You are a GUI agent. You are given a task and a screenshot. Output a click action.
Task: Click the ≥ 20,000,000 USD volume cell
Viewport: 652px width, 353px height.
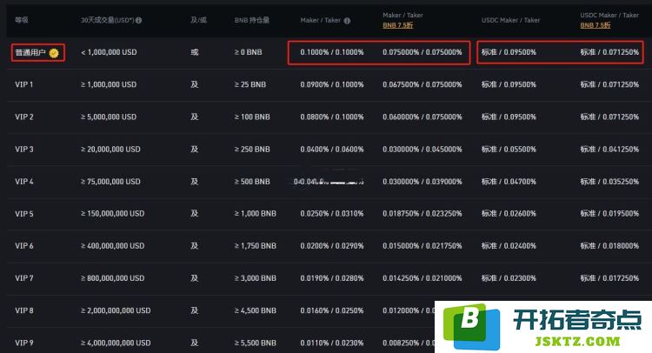click(110, 150)
